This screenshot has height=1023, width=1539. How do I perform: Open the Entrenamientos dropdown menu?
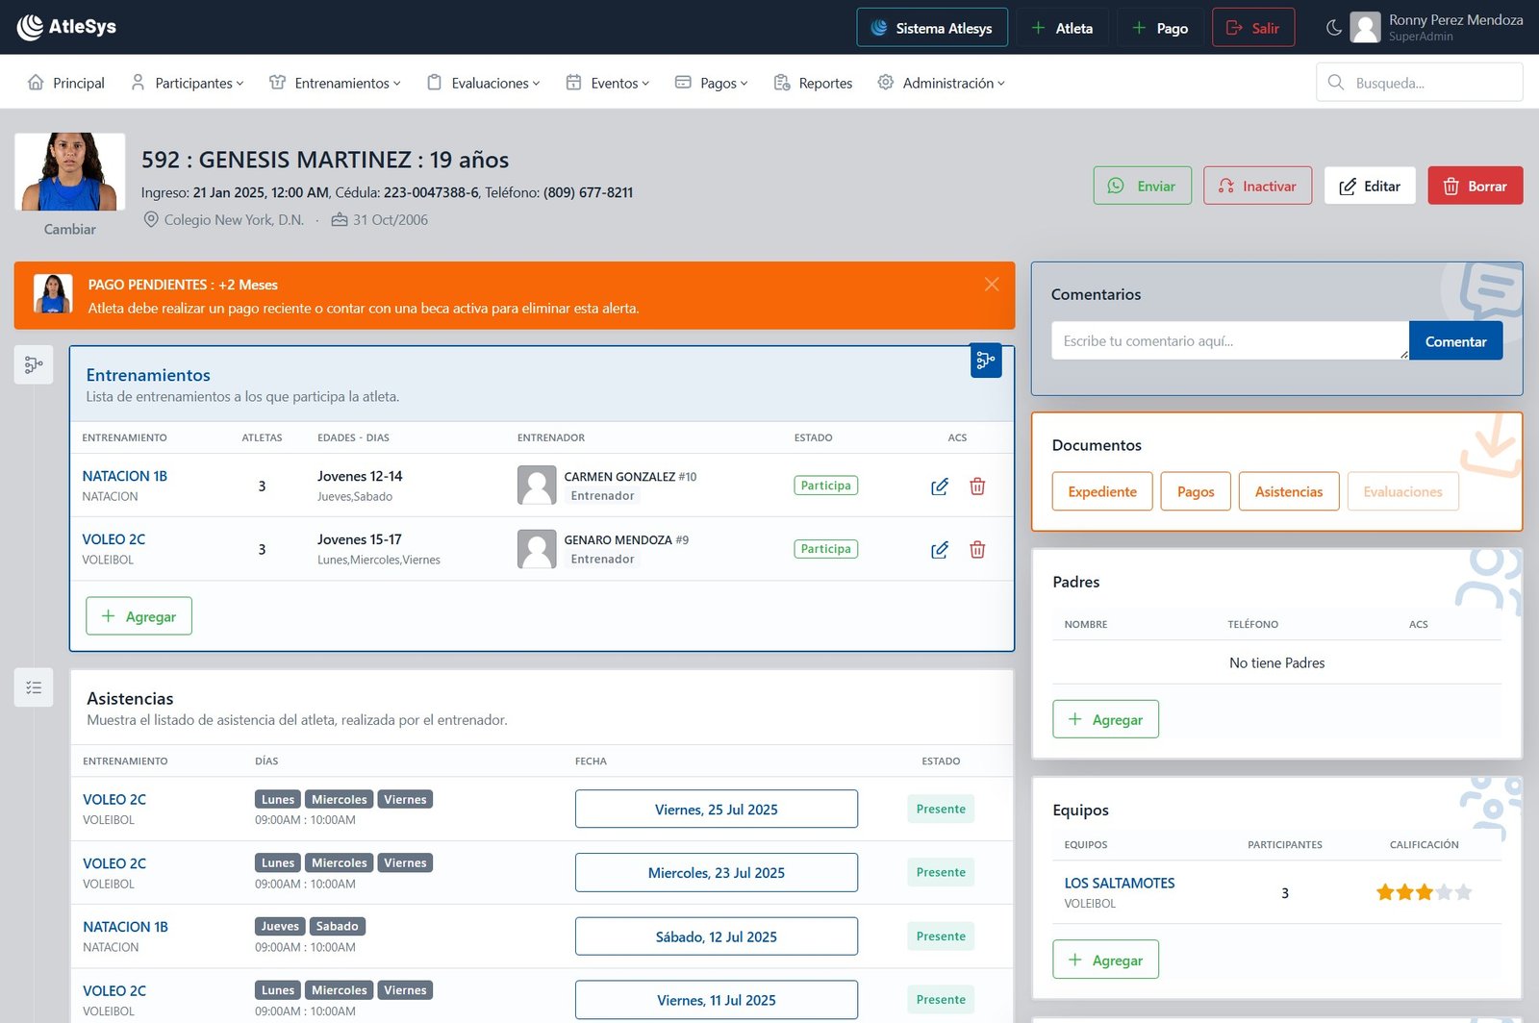tap(335, 83)
